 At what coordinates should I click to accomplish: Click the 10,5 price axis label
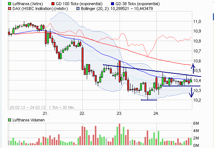197,70
